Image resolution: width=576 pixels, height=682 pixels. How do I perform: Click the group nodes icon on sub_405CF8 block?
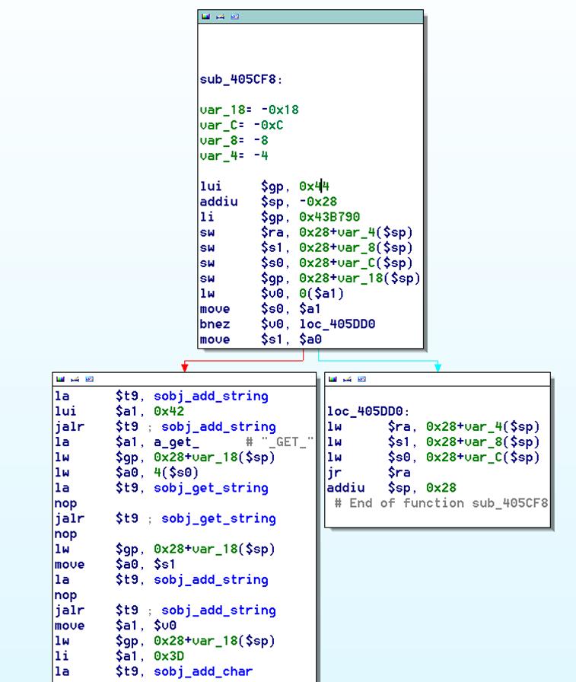pos(235,17)
